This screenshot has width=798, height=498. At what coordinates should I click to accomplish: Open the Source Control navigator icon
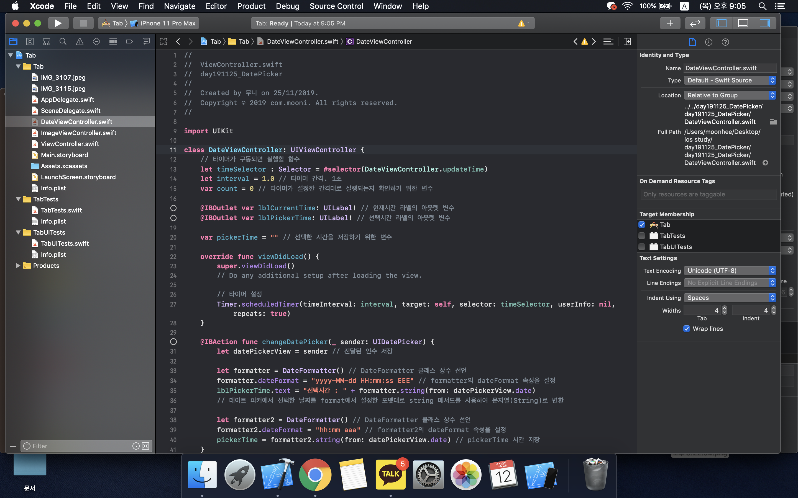pos(30,41)
